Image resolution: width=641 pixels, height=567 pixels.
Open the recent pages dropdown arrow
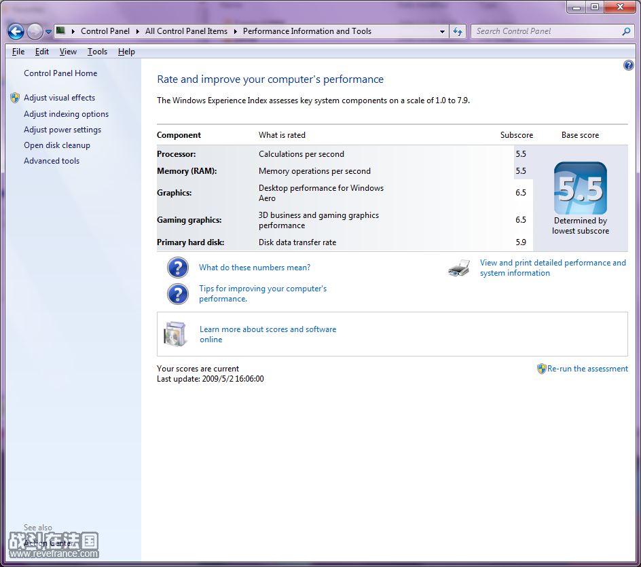pos(48,31)
